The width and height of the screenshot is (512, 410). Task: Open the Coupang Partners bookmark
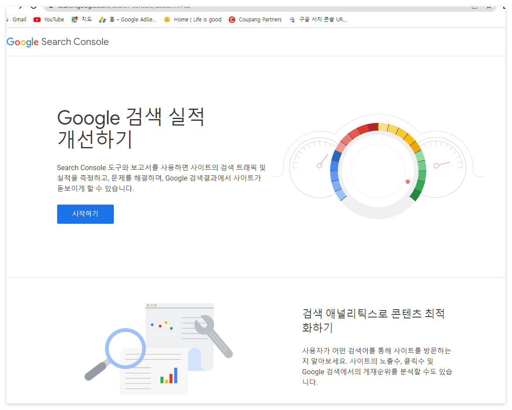(255, 20)
